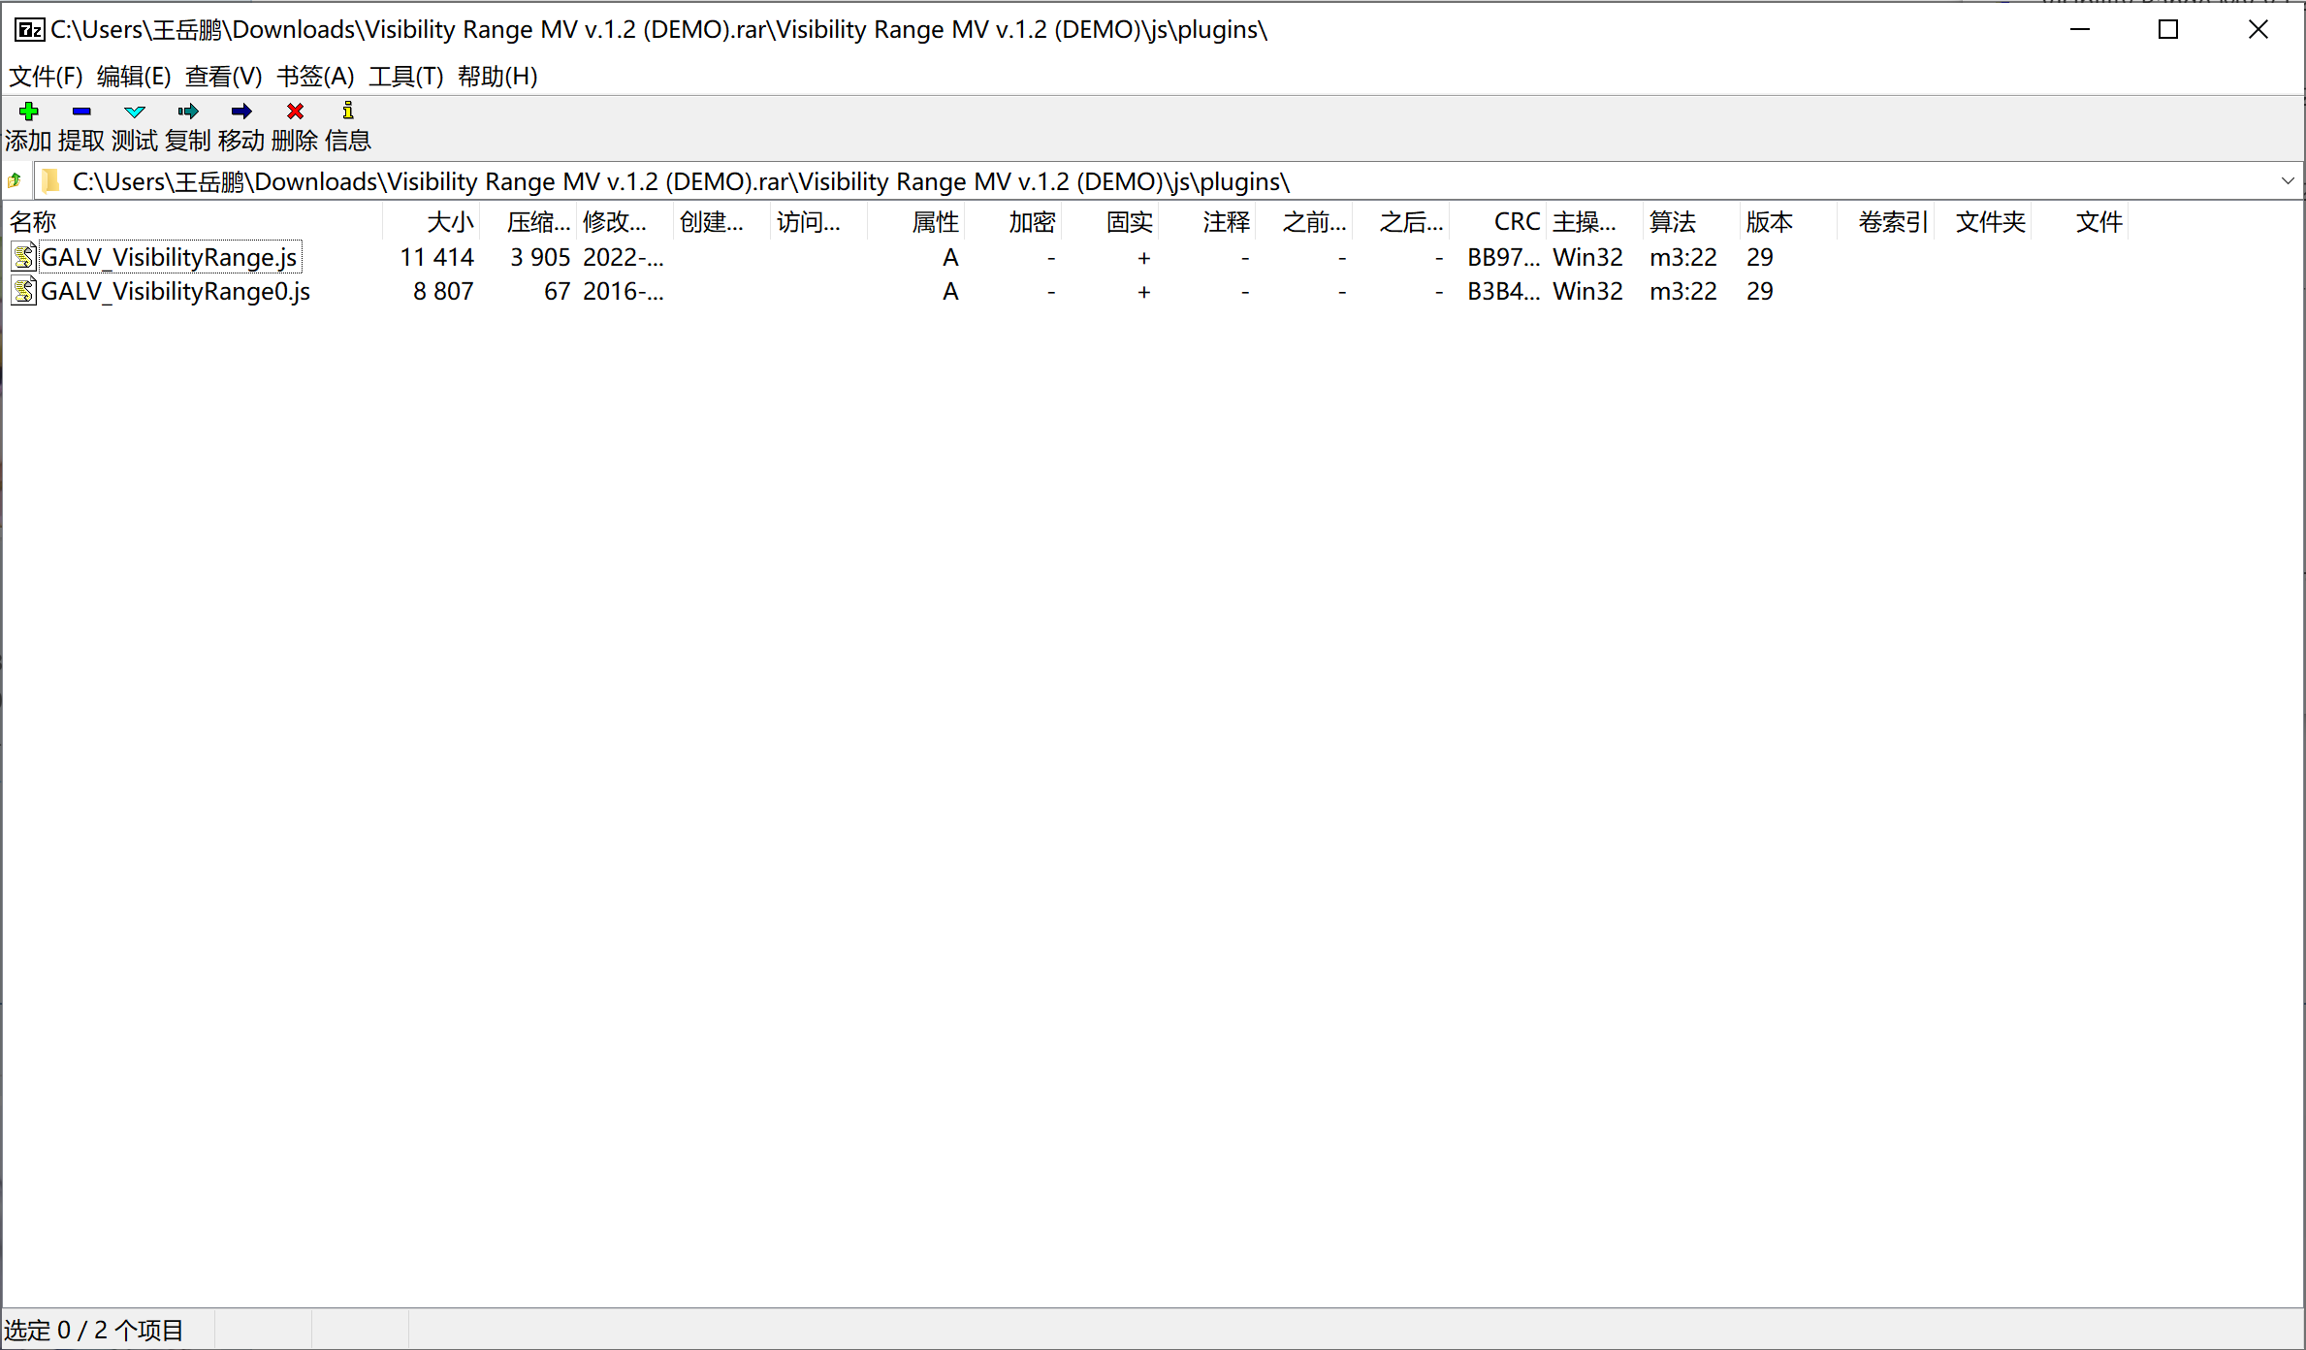2306x1350 pixels.
Task: Sort by the Modified (修改...) column header
Action: click(x=625, y=222)
